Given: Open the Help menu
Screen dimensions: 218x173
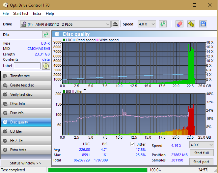Looking at the screenshot, I should point(50,14).
